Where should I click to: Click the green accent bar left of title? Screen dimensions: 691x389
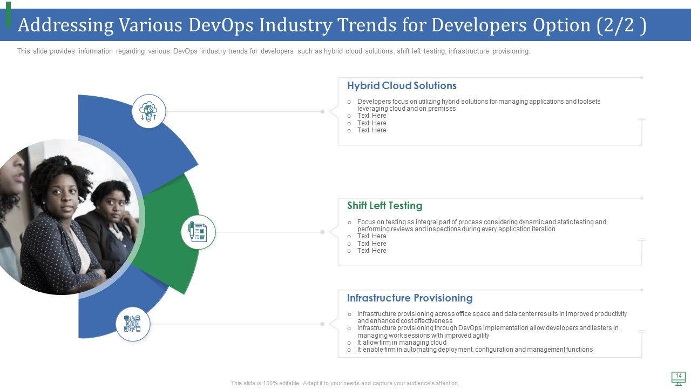(x=8, y=15)
